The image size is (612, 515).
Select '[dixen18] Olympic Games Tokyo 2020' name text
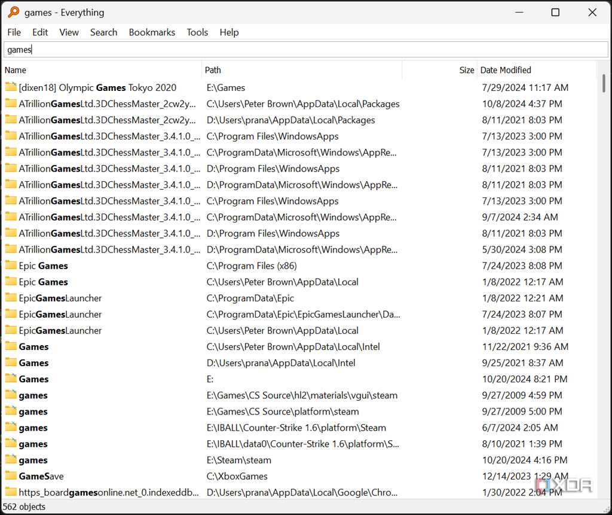tap(97, 87)
